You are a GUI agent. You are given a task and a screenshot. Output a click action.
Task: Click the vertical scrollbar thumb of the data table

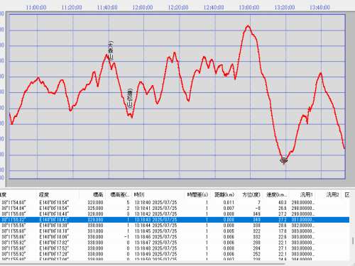[x=353, y=240]
